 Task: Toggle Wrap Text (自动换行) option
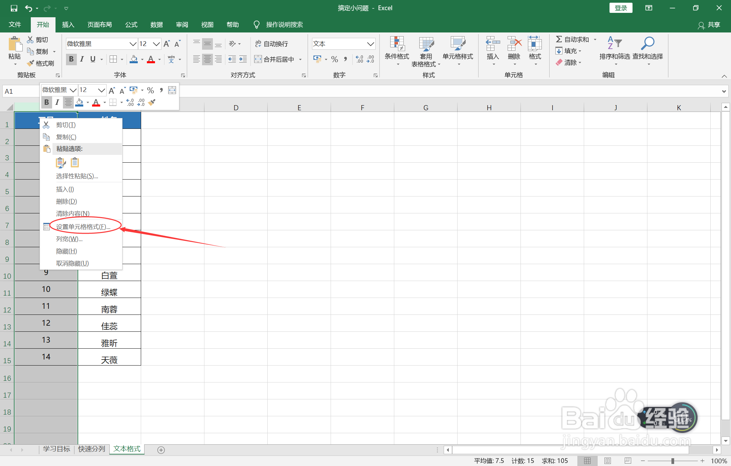point(271,44)
